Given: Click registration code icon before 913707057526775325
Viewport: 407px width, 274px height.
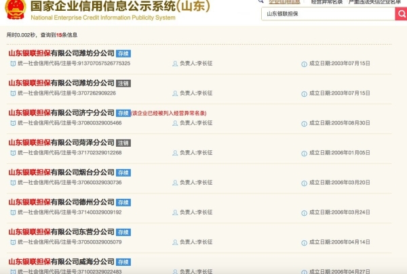Looking at the screenshot, I should point(13,64).
